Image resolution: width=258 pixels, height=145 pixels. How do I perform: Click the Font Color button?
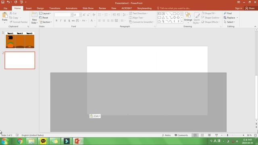pyautogui.click(x=92, y=21)
